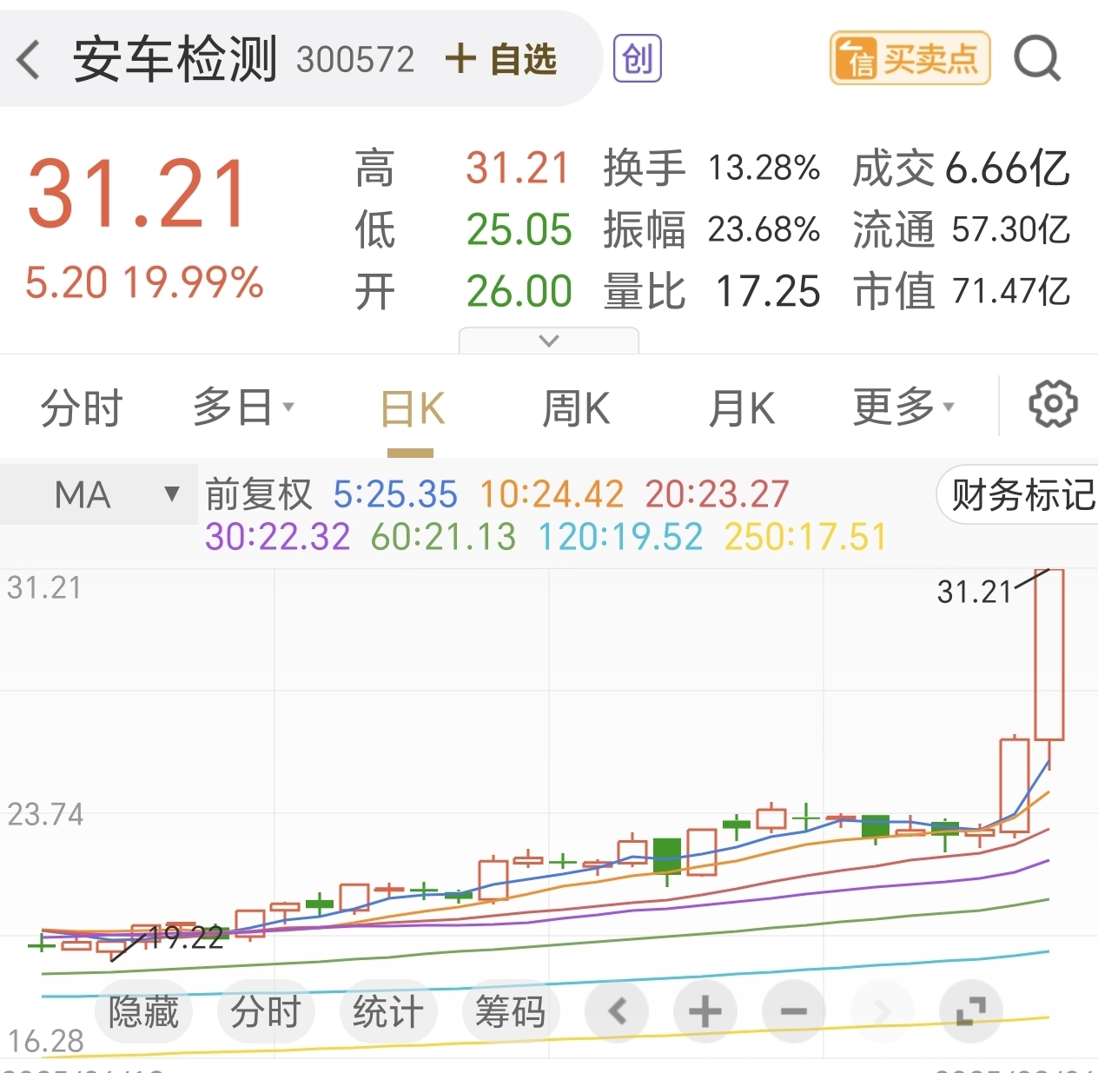Viewport: 1098px width, 1073px height.
Task: Open chart settings gear icon
Action: 1053,403
